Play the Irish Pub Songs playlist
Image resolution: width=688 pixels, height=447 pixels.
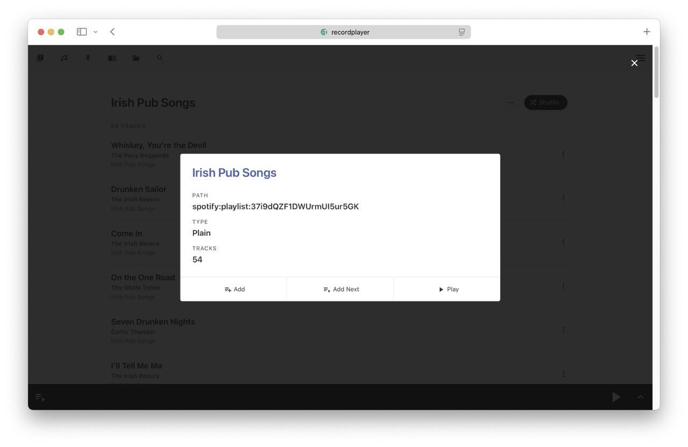point(447,289)
